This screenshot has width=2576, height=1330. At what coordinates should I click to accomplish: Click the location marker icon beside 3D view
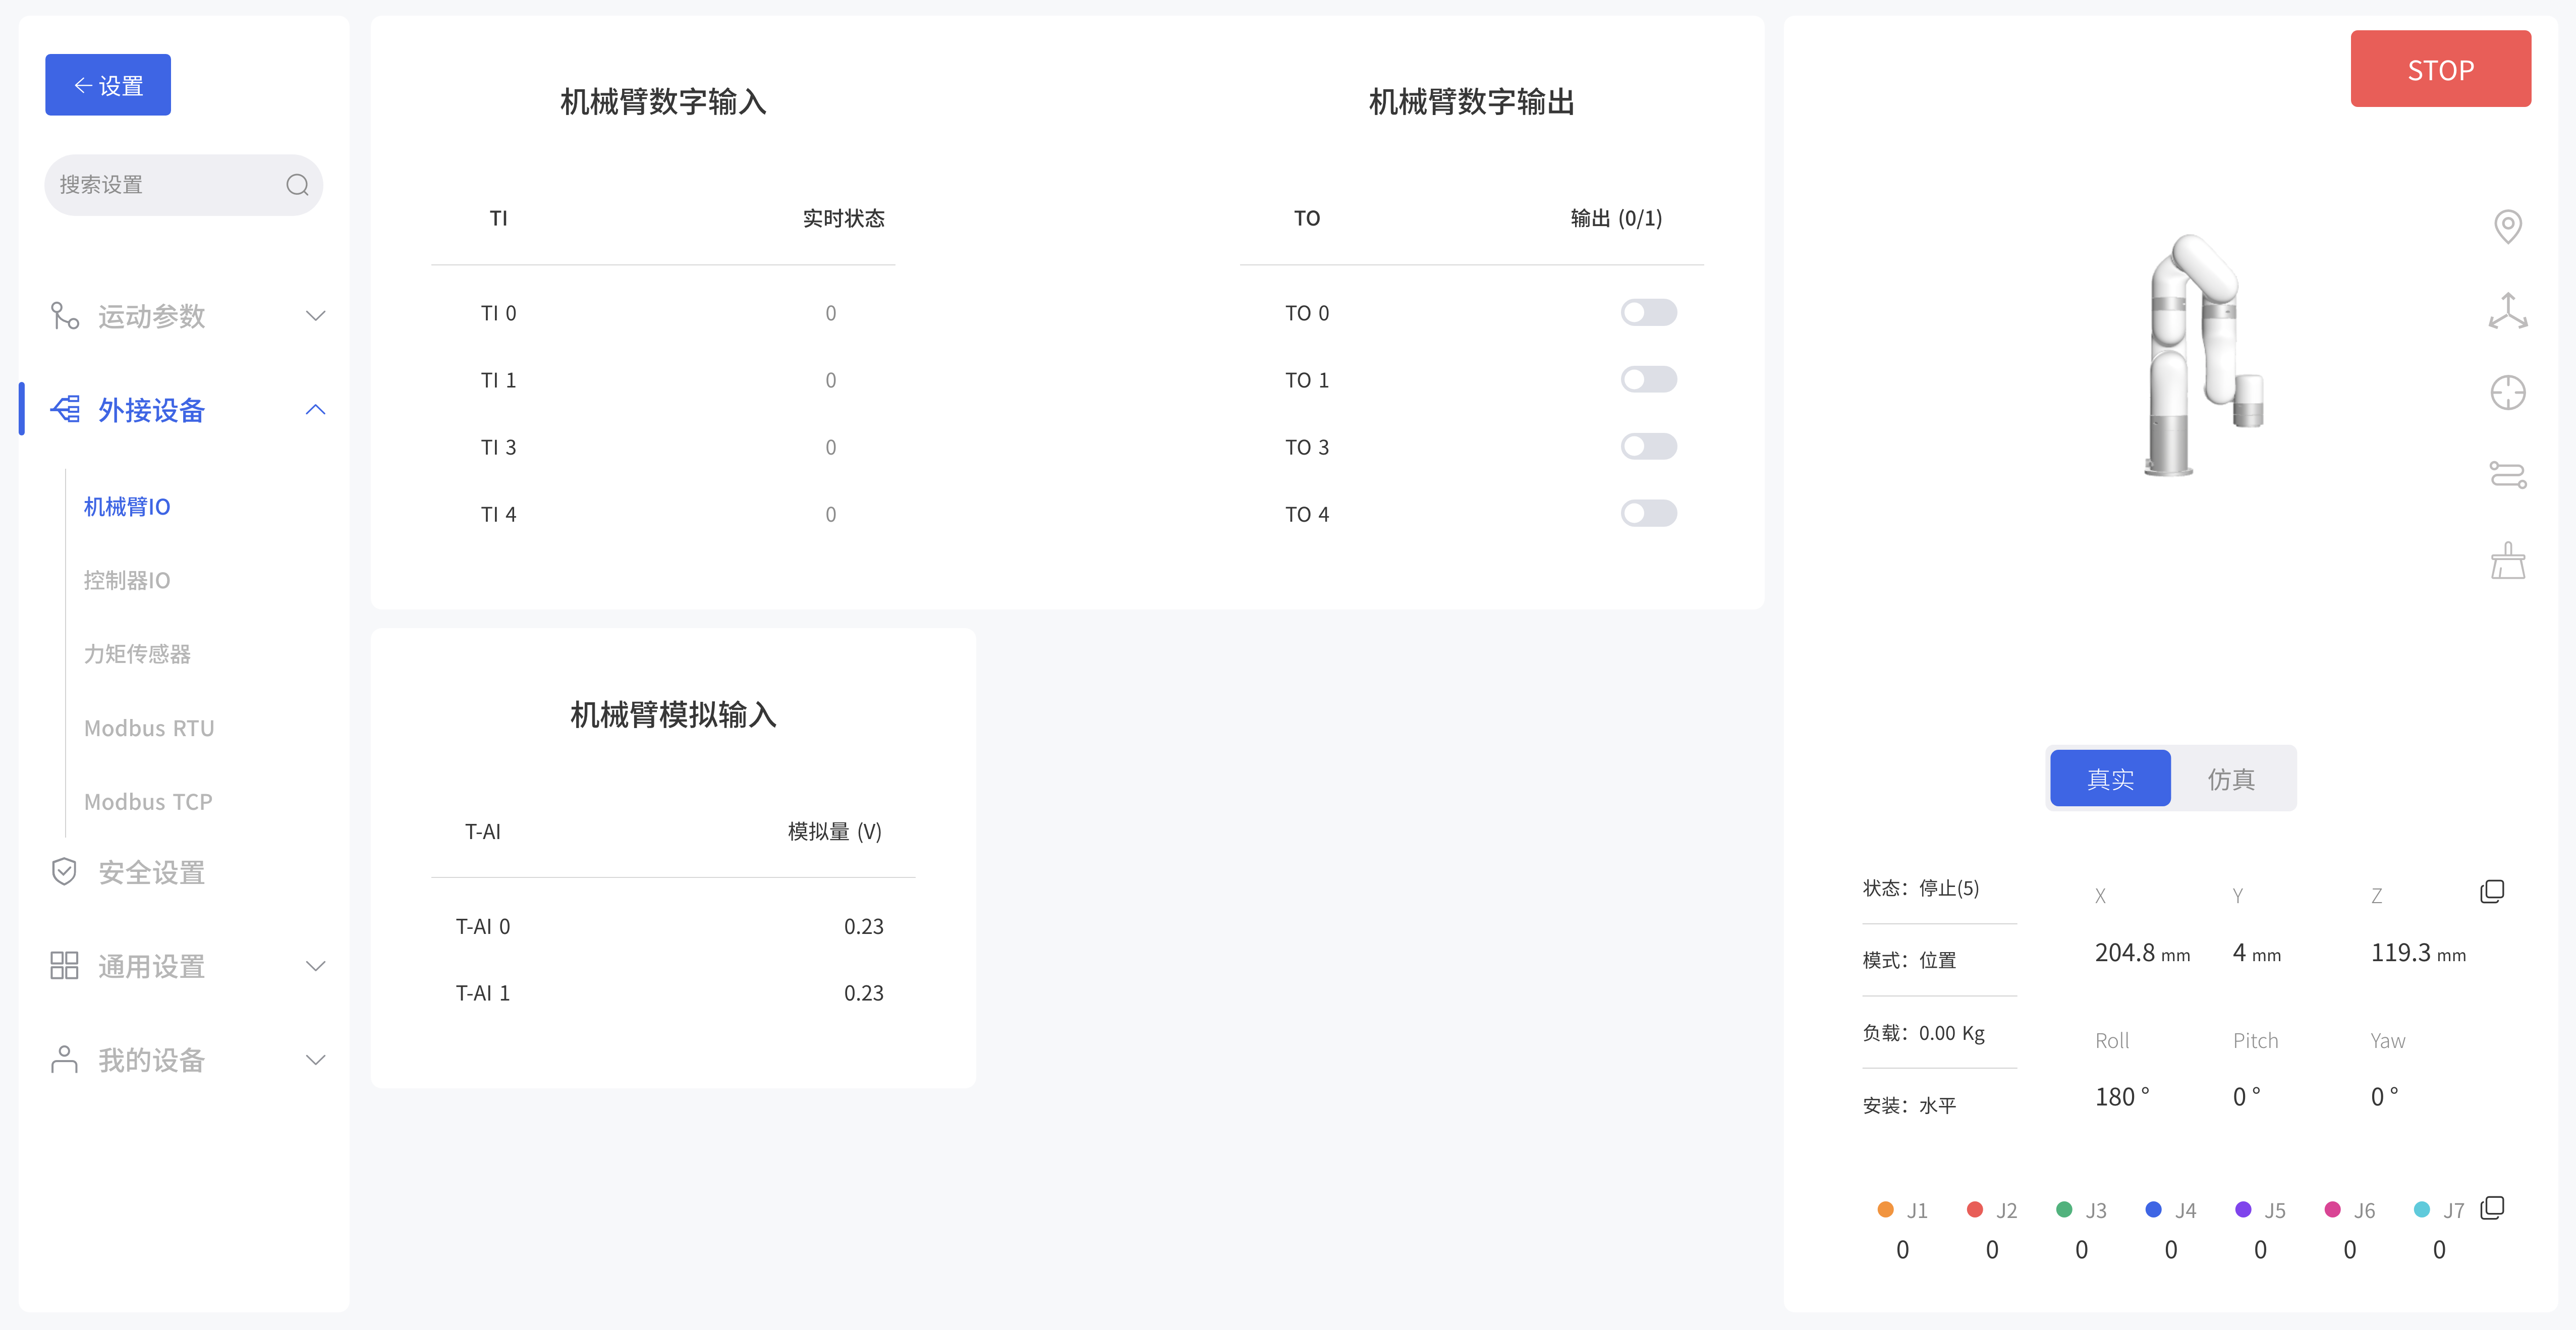pos(2508,227)
